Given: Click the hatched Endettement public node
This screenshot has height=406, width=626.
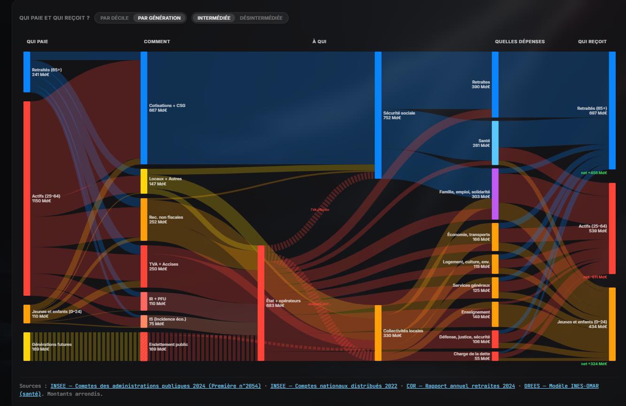Looking at the screenshot, I should pyautogui.click(x=144, y=346).
